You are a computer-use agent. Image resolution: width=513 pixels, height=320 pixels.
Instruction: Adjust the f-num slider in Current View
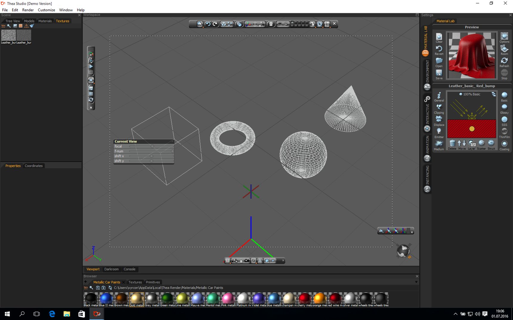(151, 151)
